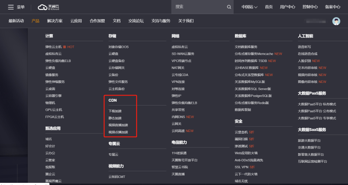Open 下载加速 under CDN
Screen dimensions: 348x185
115,111
